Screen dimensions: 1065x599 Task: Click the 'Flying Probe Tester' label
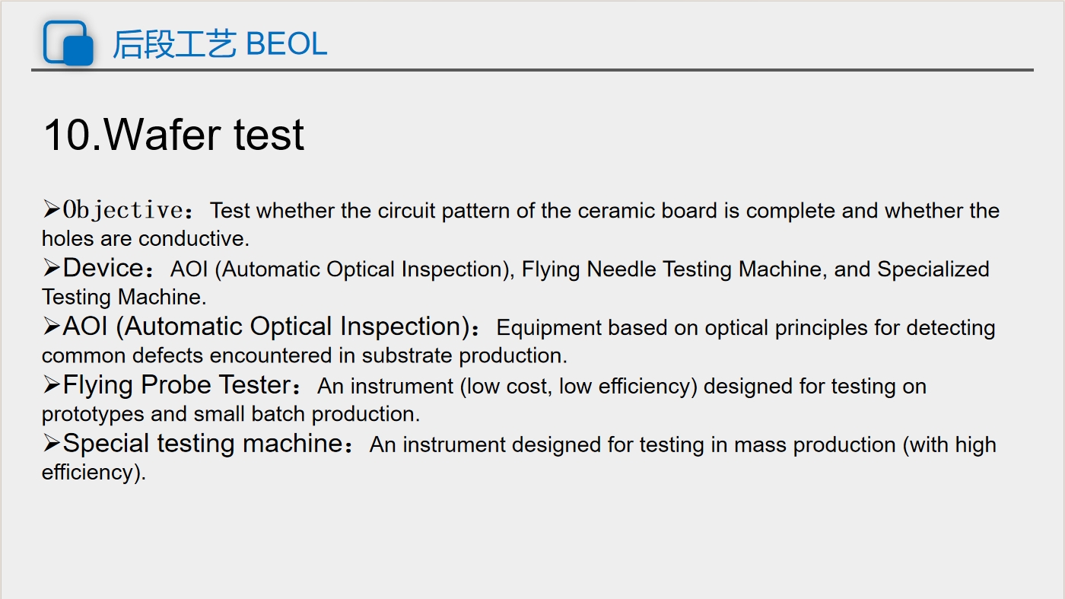(x=176, y=385)
